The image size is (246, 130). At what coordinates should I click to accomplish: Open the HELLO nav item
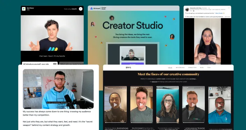(x=170, y=68)
